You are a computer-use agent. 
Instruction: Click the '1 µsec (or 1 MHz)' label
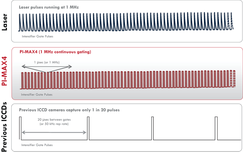pyautogui.click(x=47, y=62)
